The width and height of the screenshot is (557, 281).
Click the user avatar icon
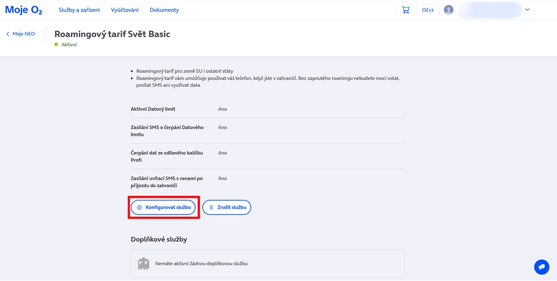click(x=449, y=10)
